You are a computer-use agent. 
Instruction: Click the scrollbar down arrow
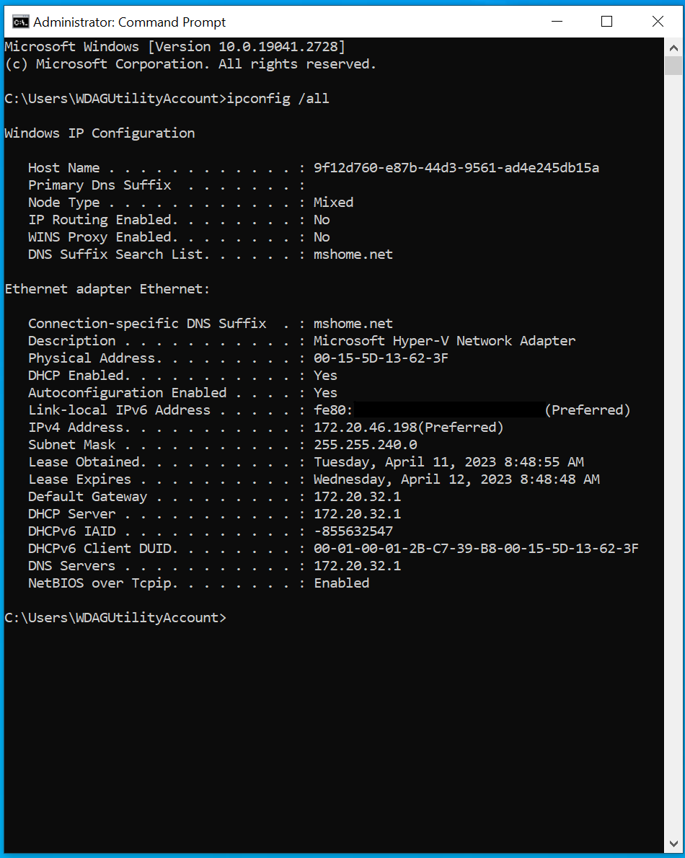tap(673, 844)
